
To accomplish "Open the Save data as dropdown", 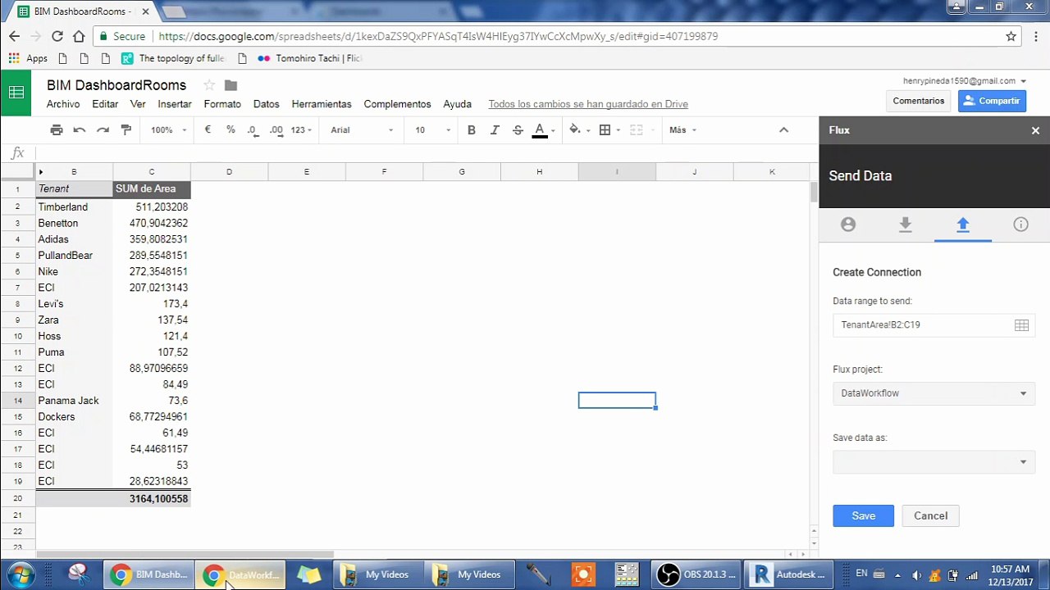I will (x=934, y=462).
